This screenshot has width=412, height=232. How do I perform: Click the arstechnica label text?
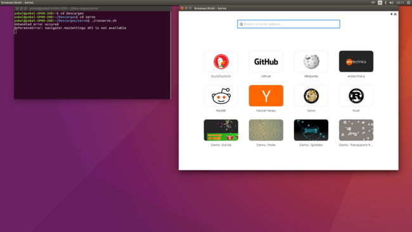click(356, 76)
